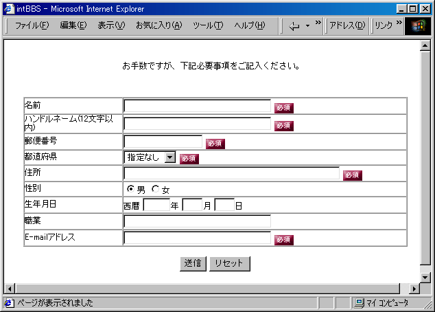The height and width of the screenshot is (312, 435).
Task: Click the 送信 submit button
Action: click(x=193, y=264)
